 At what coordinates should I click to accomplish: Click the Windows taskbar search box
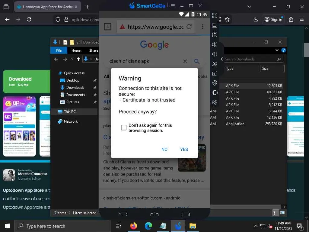tap(63, 226)
